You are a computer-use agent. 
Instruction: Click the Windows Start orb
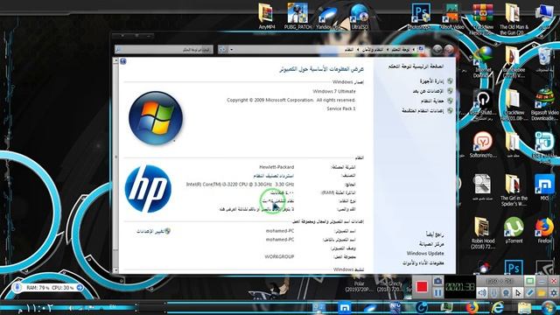coord(549,307)
